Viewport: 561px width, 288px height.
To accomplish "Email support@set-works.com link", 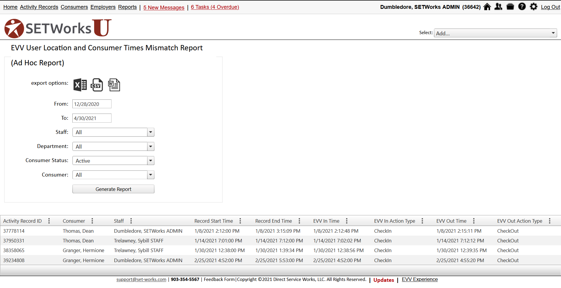I will click(141, 279).
